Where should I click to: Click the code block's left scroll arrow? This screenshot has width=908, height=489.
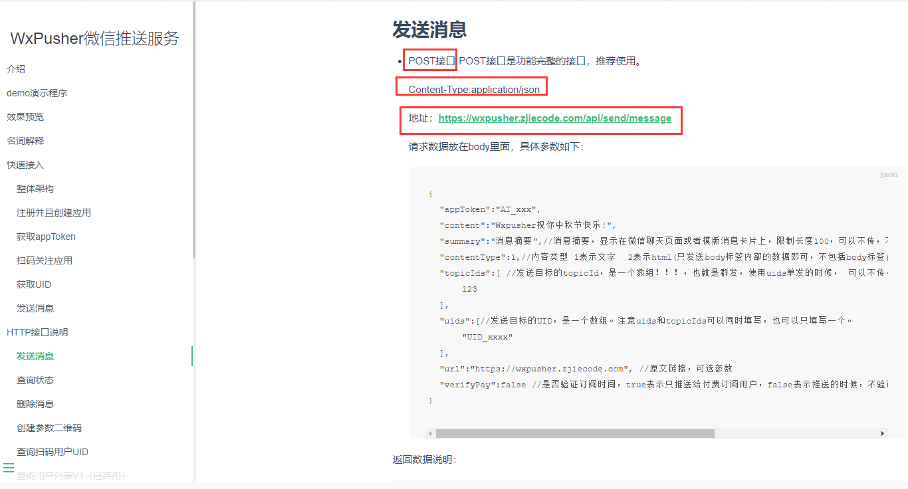click(431, 433)
